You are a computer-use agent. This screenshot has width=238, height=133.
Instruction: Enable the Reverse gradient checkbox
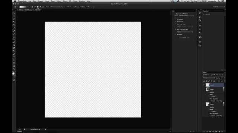74,7
